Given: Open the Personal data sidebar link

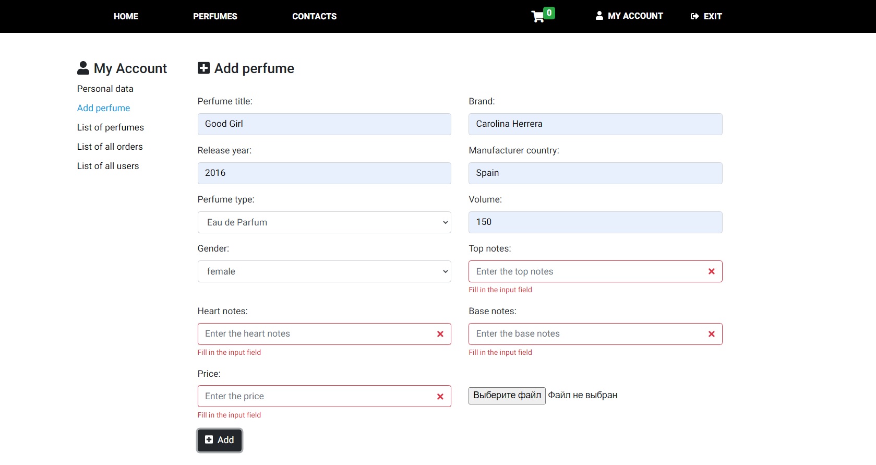Looking at the screenshot, I should 105,89.
